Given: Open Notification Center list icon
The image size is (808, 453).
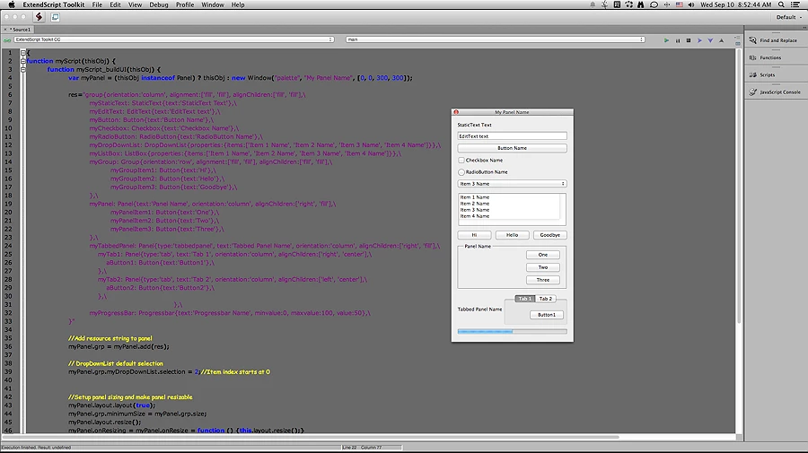Looking at the screenshot, I should (795, 4).
